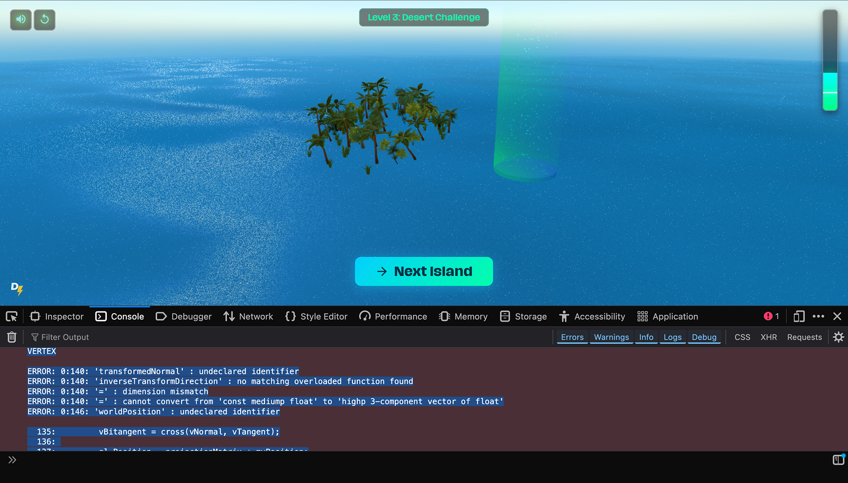The image size is (848, 483).
Task: Click the vertical progress meter
Action: [830, 60]
